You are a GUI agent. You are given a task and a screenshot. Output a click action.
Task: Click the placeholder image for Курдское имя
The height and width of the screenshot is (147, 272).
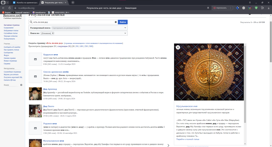[36, 59]
